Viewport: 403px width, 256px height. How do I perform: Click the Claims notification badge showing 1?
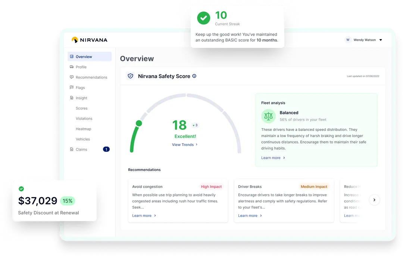[x=106, y=149]
